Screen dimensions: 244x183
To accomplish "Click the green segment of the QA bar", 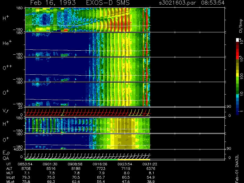I will [71, 160].
